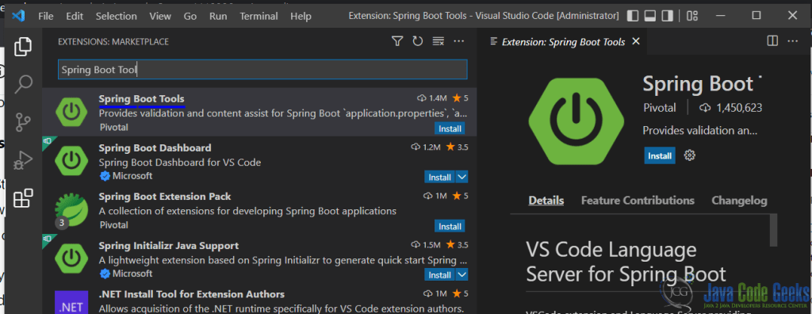
Task: Click the VS Code logo icon
Action: [18, 16]
